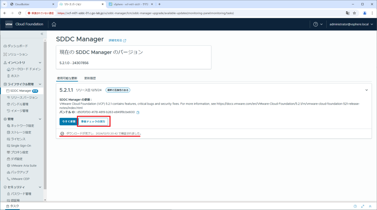377x210 pixels.
Task: Switch to the 使用可能な更新 tab
Action: click(67, 78)
